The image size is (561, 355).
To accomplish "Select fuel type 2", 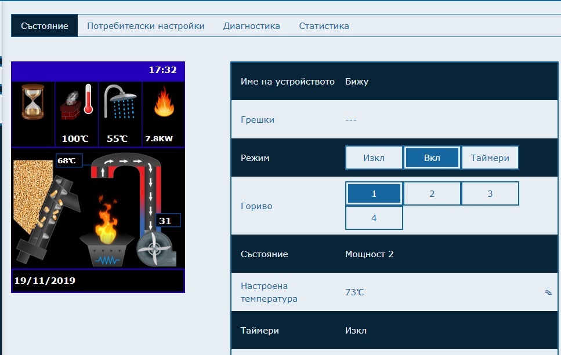I will coord(432,194).
